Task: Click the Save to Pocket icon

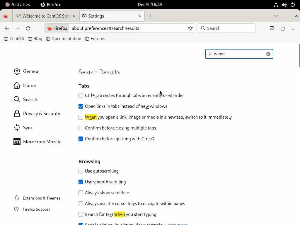Action: 272,28
